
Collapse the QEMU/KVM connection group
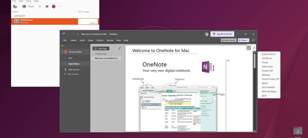tap(13, 16)
